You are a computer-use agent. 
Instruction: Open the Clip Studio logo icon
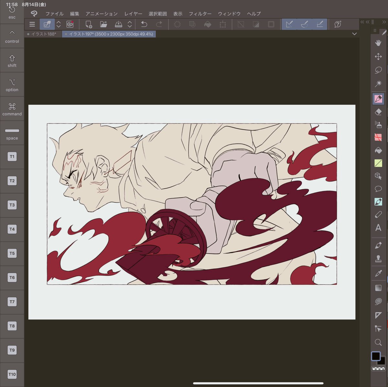(x=34, y=14)
